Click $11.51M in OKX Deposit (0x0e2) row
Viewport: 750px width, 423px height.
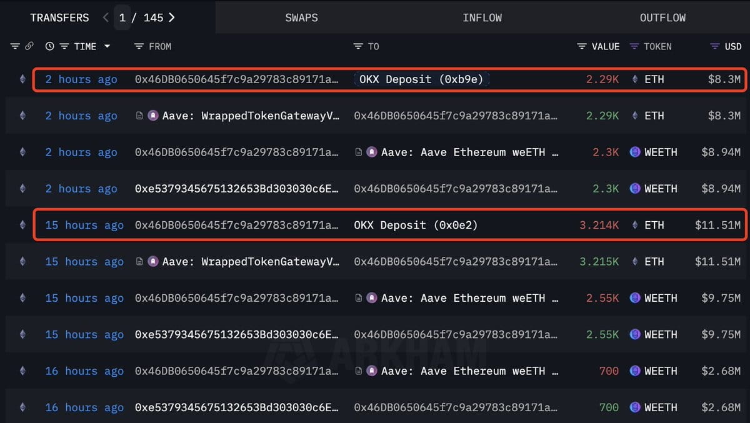click(x=718, y=225)
